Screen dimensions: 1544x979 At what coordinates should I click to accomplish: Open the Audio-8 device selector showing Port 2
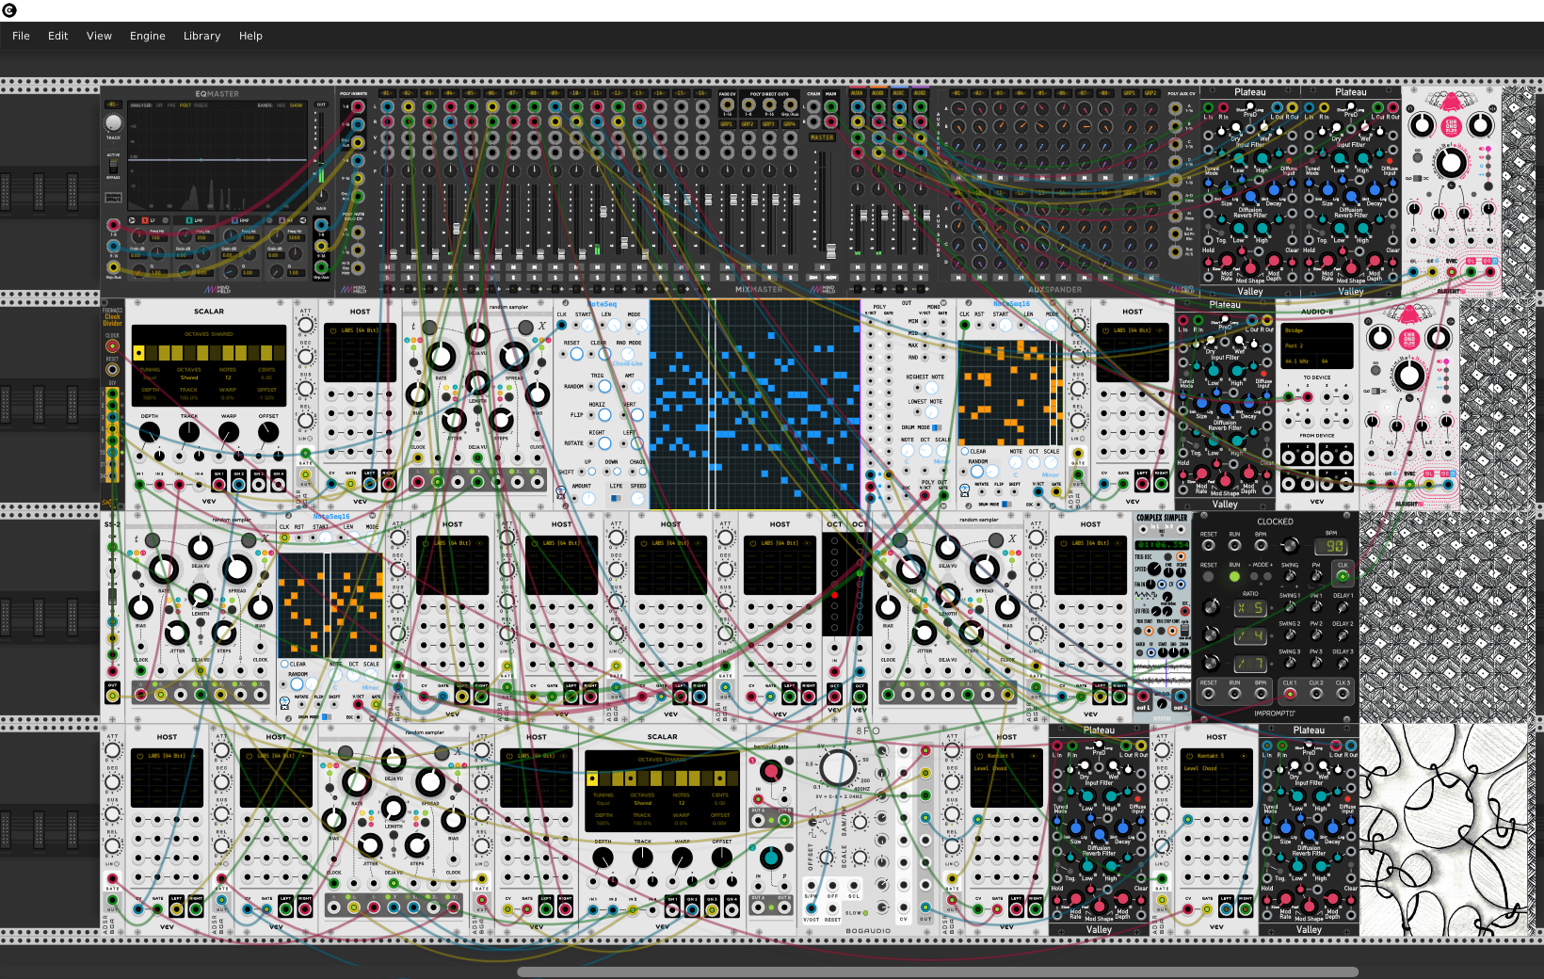pos(1317,345)
